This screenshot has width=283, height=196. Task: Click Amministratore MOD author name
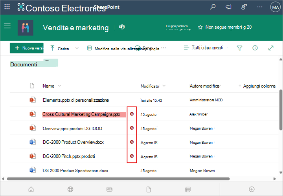pos(206,100)
